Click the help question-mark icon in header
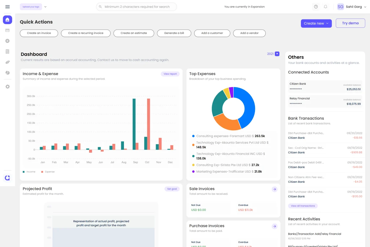370x247 pixels. click(315, 6)
